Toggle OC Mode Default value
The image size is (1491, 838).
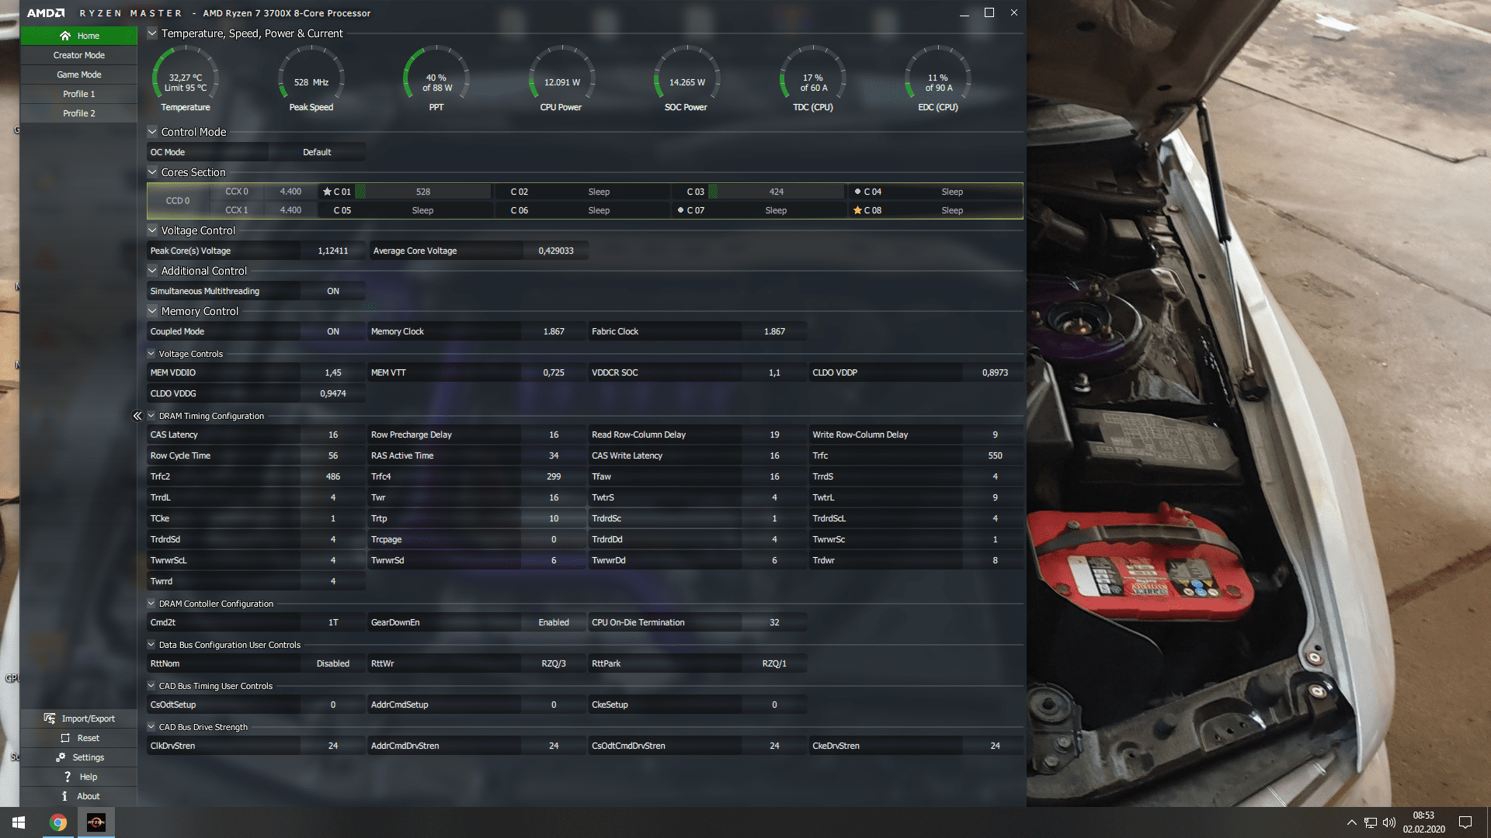[317, 152]
